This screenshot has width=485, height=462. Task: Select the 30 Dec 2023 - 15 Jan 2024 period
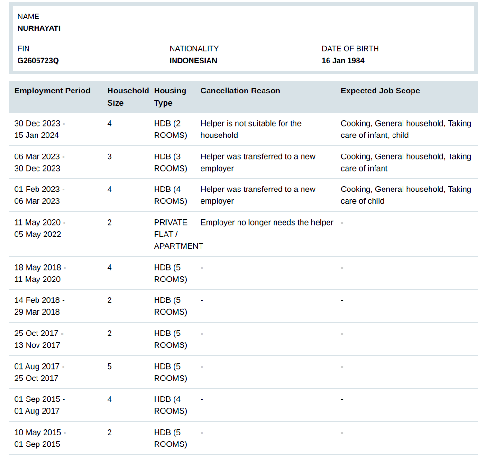coord(40,129)
